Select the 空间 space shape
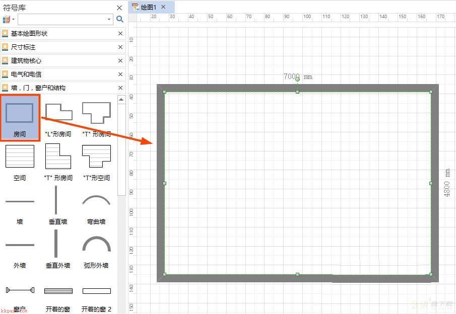The image size is (456, 314). (x=20, y=163)
